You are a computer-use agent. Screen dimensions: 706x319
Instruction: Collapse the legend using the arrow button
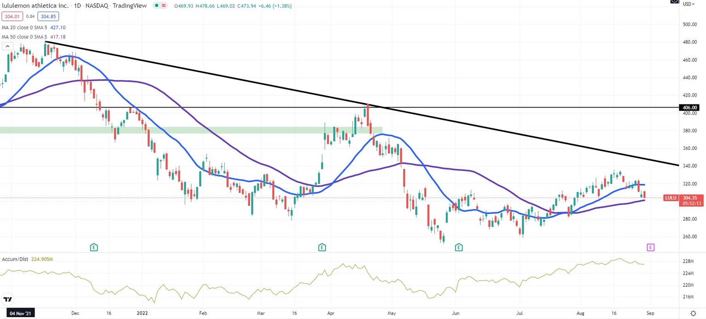(7, 46)
